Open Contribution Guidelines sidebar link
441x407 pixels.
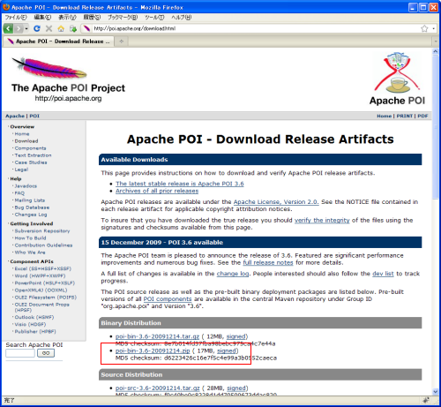click(43, 245)
